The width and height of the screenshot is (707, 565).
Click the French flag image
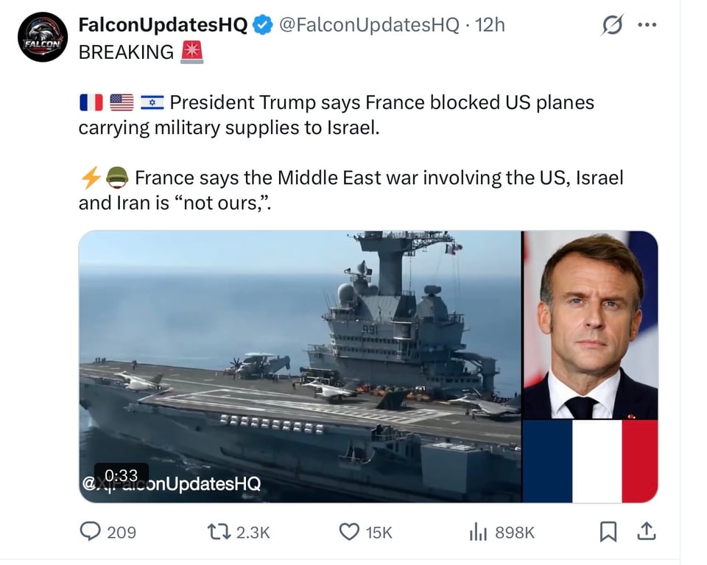(589, 460)
